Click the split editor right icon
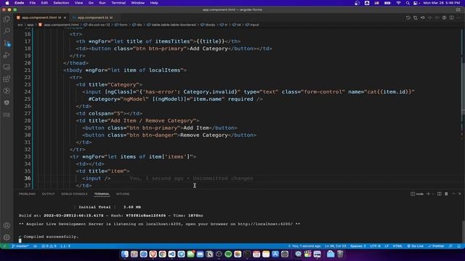This screenshot has height=261, width=465. [451, 17]
